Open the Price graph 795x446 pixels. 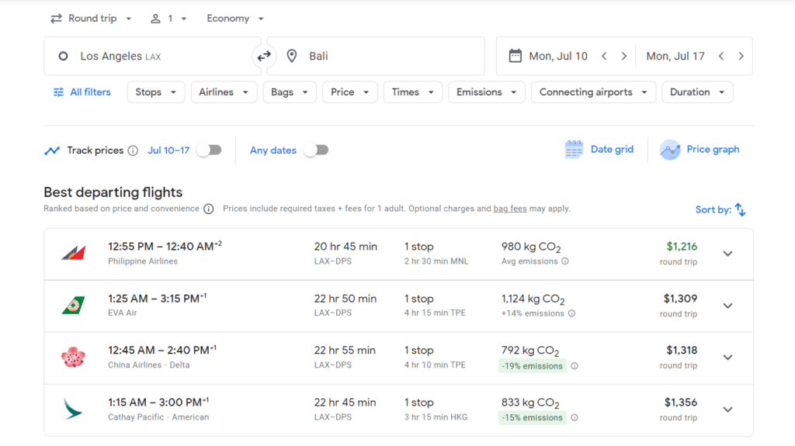[700, 150]
